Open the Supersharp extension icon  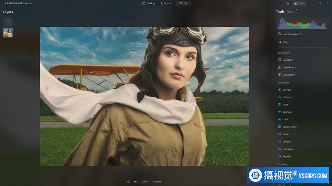pos(280,67)
